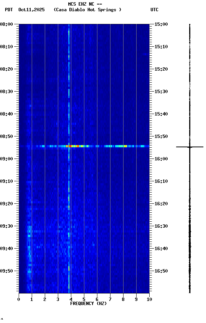
Task: Click the 16:00 UTC time label
Action: [x=161, y=159]
